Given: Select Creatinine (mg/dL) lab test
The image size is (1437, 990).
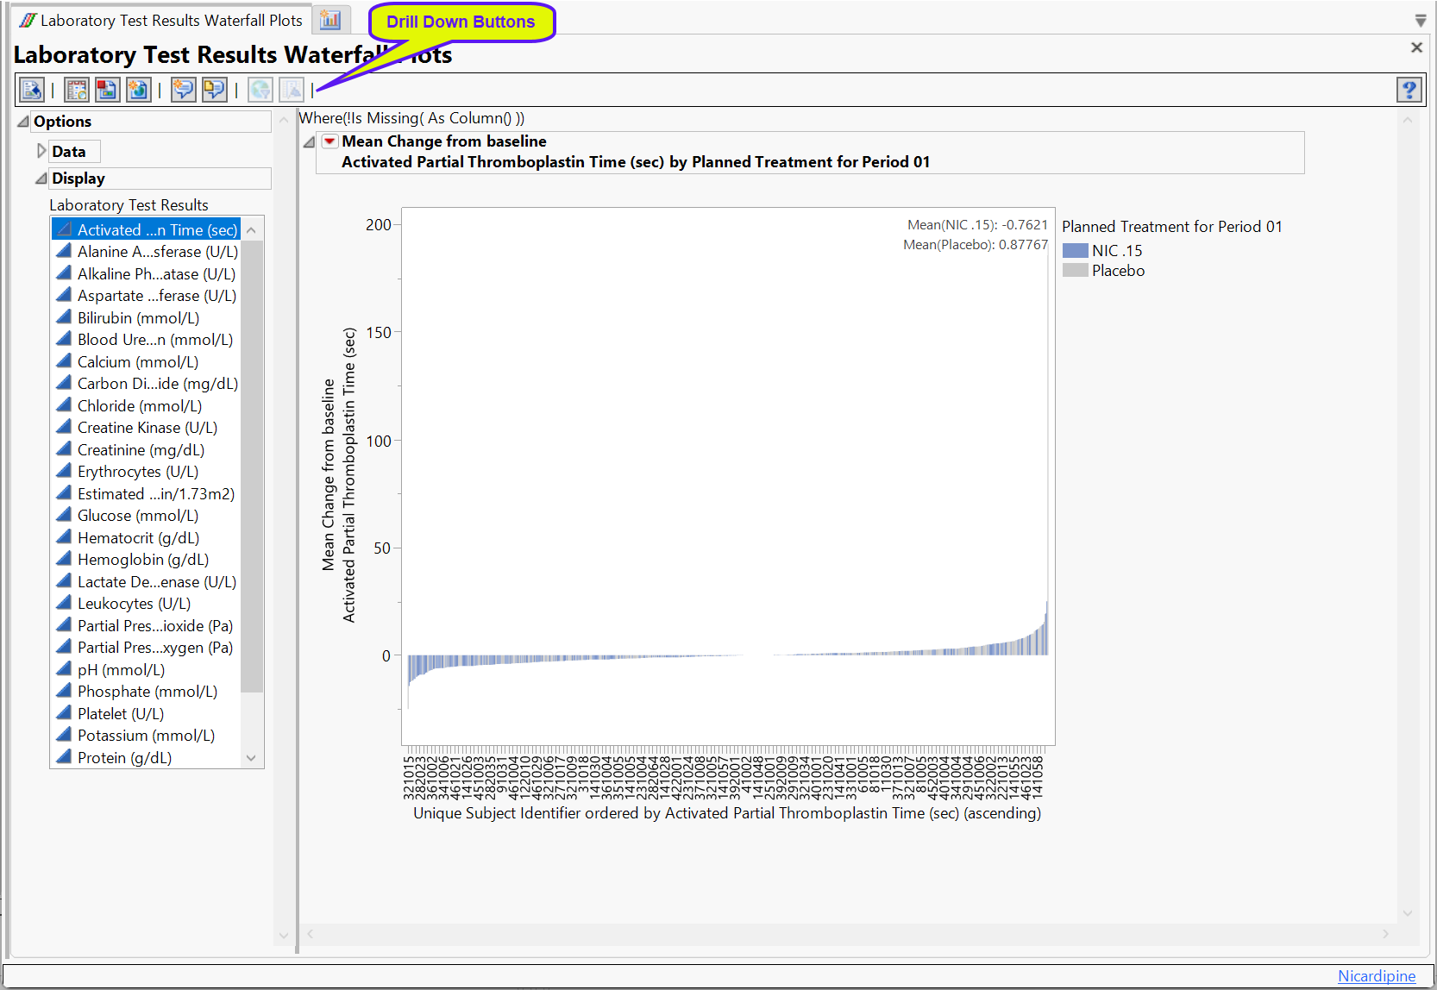Looking at the screenshot, I should (146, 450).
